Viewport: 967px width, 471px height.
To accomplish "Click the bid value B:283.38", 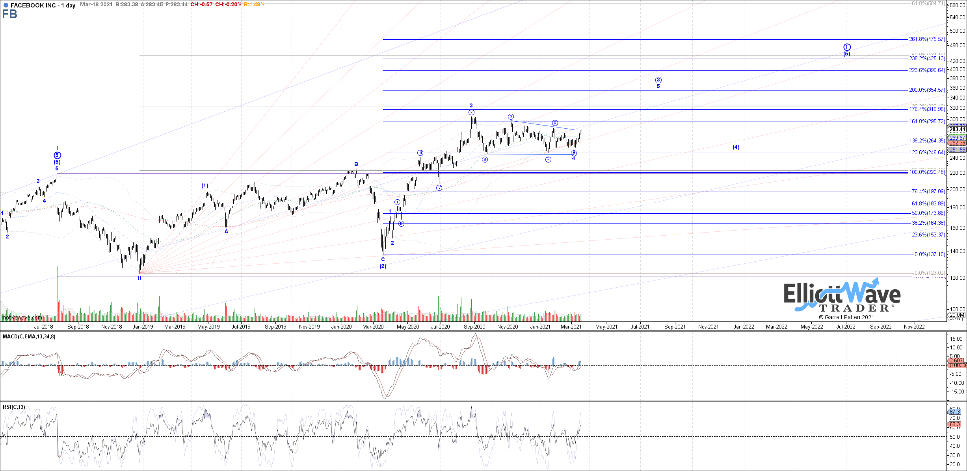I will tap(127, 5).
